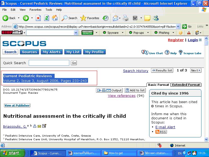Open the My Alerts navigation tab
Screen dimensions: 209x157
pos(52,52)
